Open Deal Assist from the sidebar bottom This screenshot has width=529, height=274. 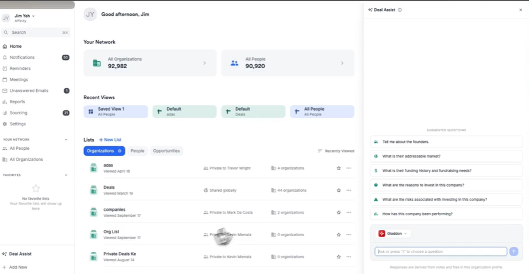pos(17,254)
